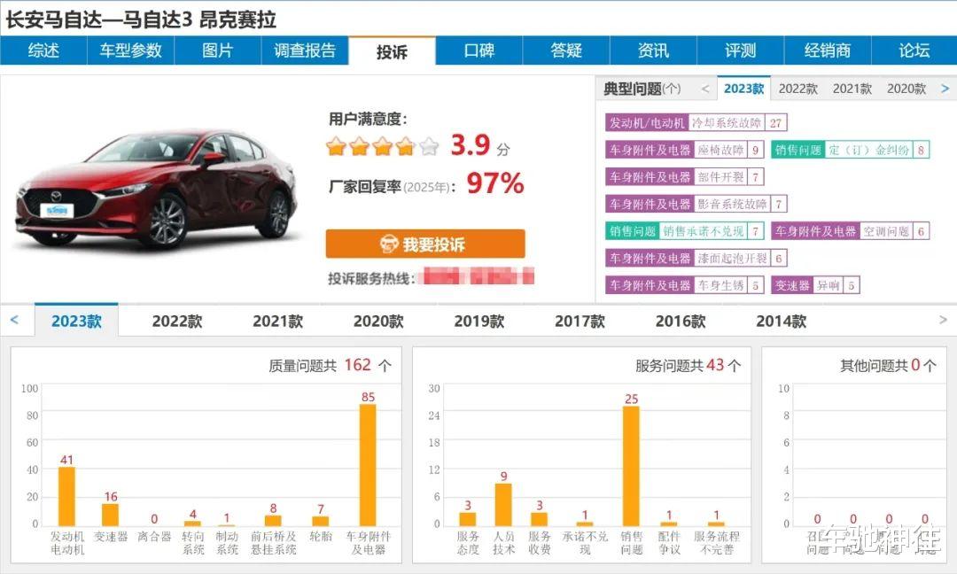Screen dimensions: 957x574
Task: Click the right arrow after the 2014款 tab
Action: (x=943, y=320)
